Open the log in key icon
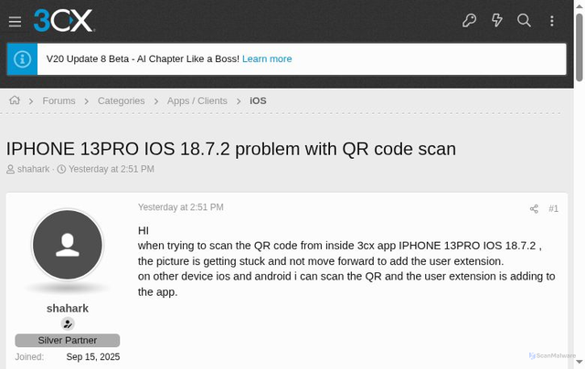 coord(469,20)
